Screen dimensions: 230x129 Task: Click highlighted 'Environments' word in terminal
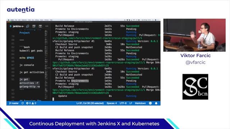pyautogui.click(x=80, y=81)
